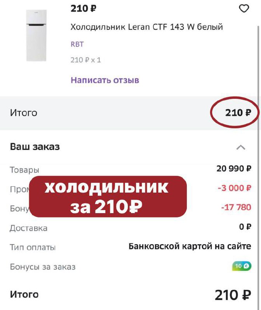Viewport: 261px width, 310px height.
Task: Tap "Написать отзыв" to write a review
Action: click(x=105, y=80)
